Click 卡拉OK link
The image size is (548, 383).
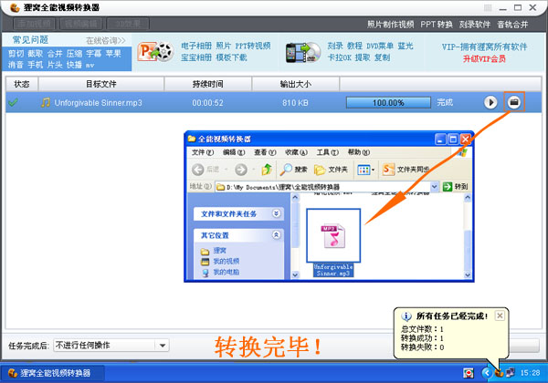point(340,57)
